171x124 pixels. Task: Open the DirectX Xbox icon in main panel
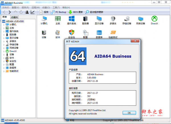(x=154, y=20)
